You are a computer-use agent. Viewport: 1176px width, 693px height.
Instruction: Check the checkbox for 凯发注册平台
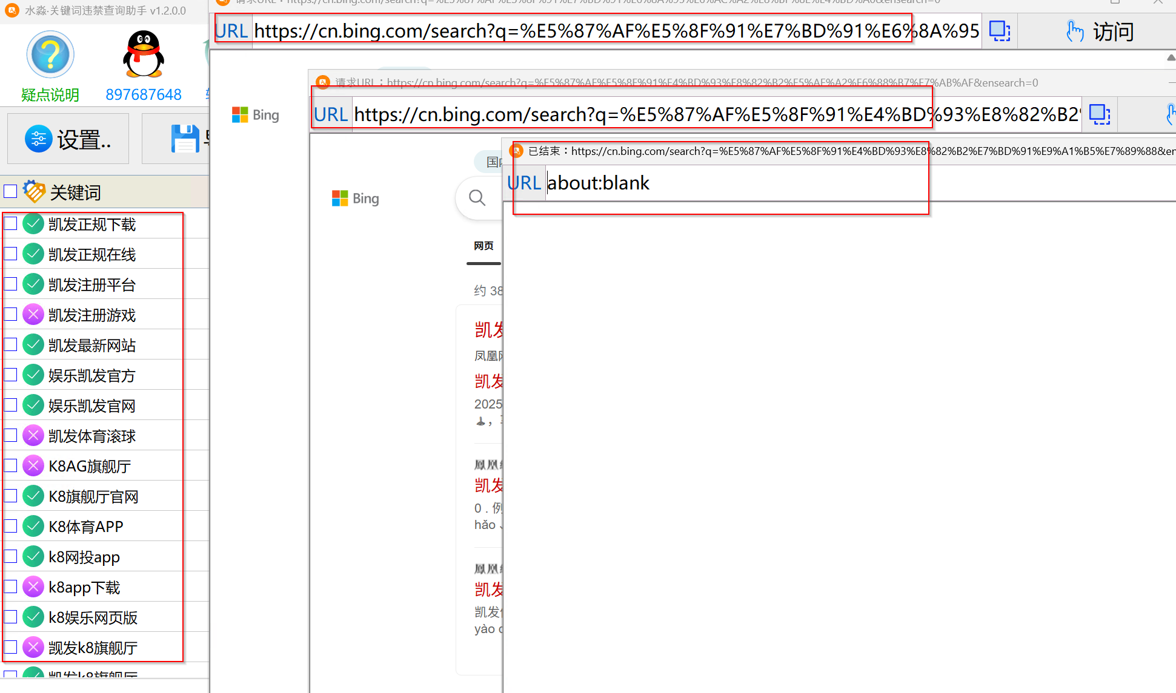coord(10,284)
